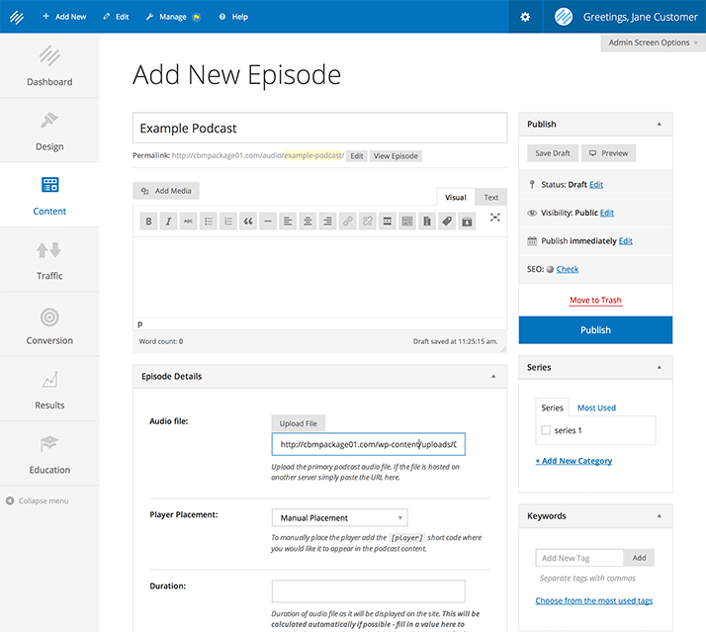Open the Help menu
The height and width of the screenshot is (632, 706).
click(x=233, y=17)
